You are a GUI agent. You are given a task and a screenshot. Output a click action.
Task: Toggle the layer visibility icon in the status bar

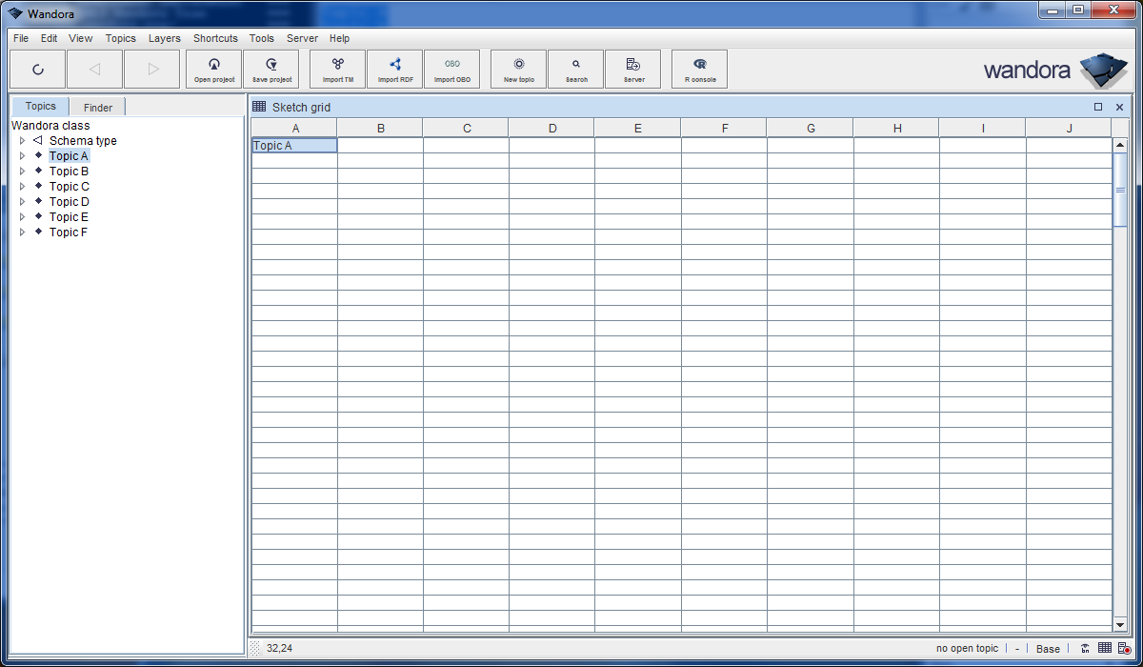pos(1085,648)
